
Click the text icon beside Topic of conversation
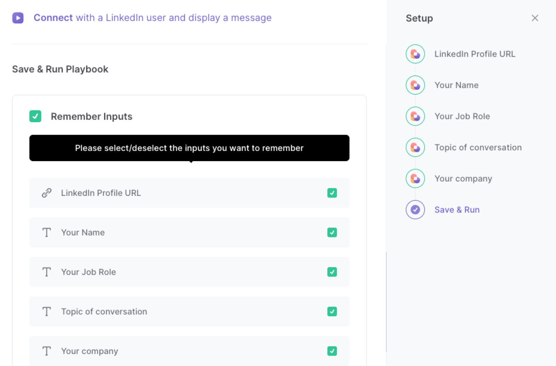(x=47, y=312)
